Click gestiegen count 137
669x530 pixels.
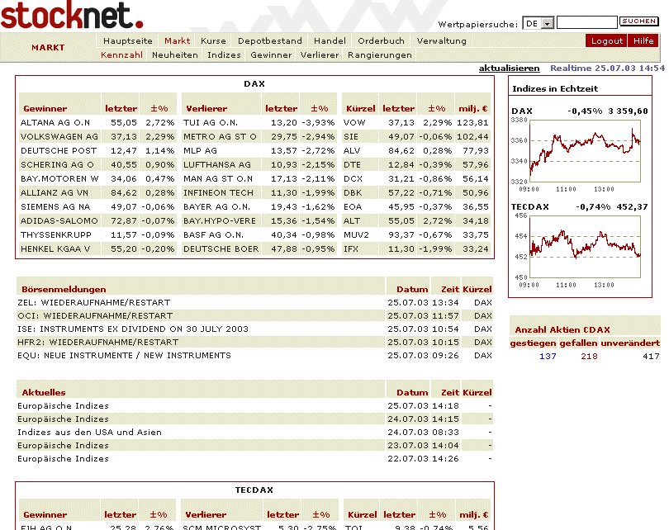click(548, 357)
